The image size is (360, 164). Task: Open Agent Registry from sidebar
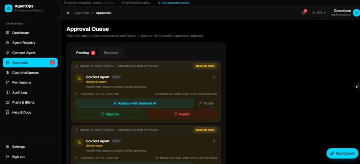pos(30,43)
